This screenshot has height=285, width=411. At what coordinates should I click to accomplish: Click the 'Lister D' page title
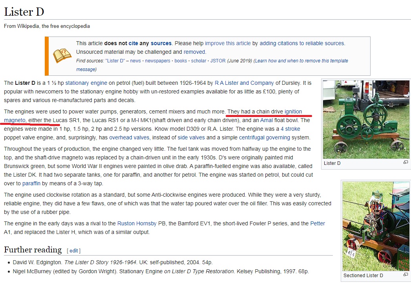coord(24,12)
